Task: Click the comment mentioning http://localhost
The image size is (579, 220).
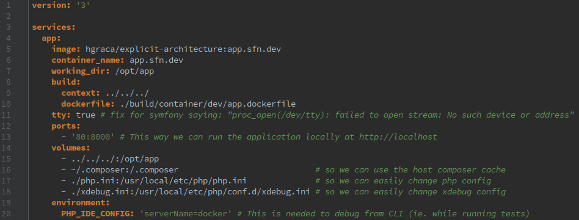Action: 279,137
